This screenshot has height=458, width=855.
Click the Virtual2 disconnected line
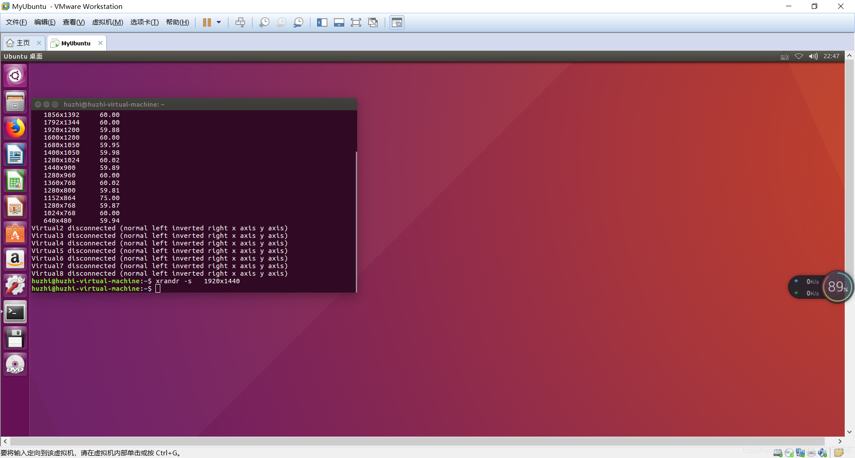(x=159, y=228)
